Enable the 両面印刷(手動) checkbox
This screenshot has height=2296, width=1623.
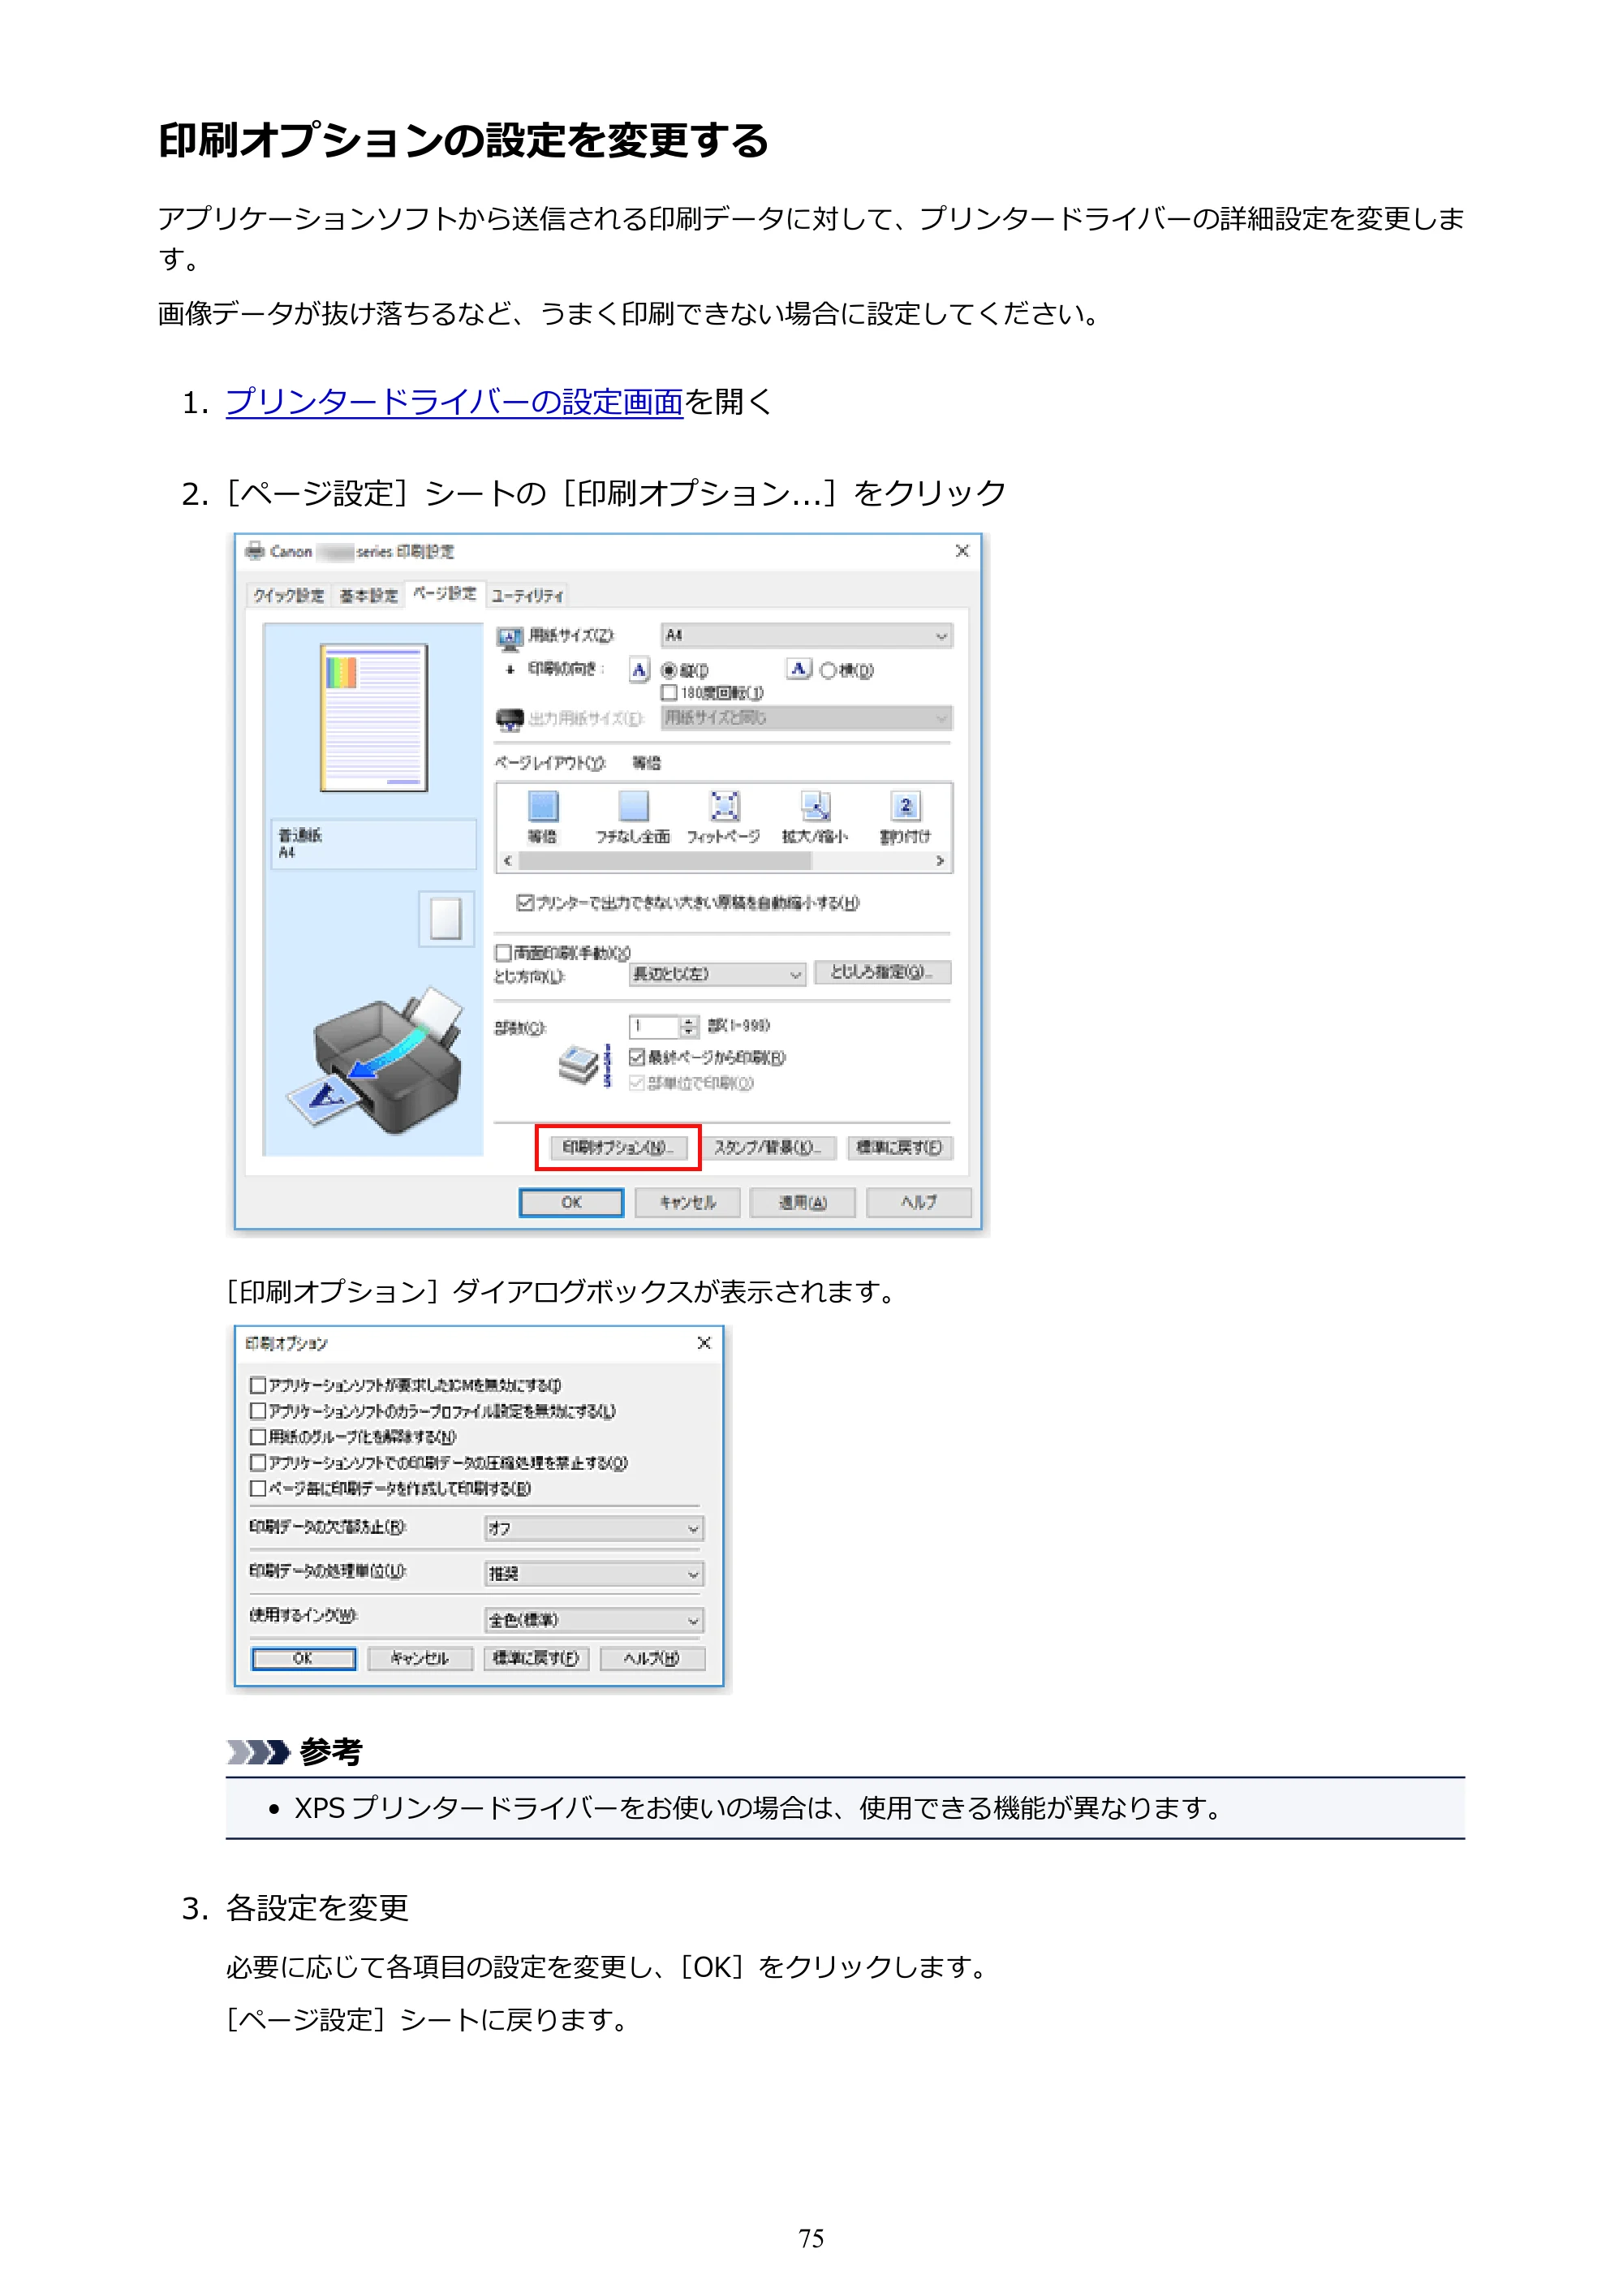[504, 953]
